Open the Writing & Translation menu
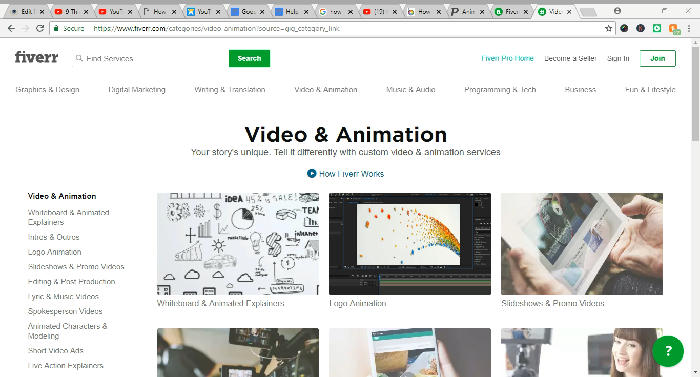Image resolution: width=700 pixels, height=377 pixels. (230, 89)
